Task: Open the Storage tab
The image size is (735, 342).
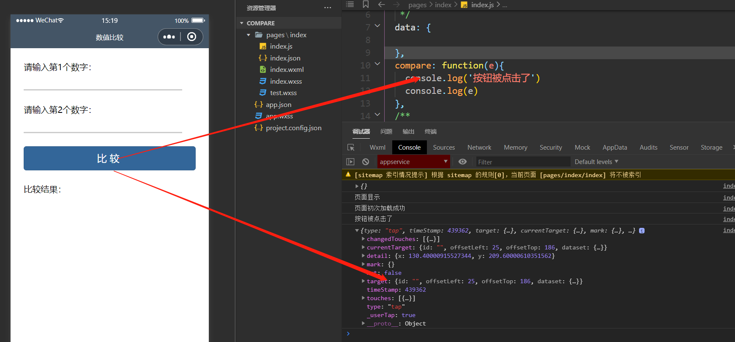Action: coord(711,148)
